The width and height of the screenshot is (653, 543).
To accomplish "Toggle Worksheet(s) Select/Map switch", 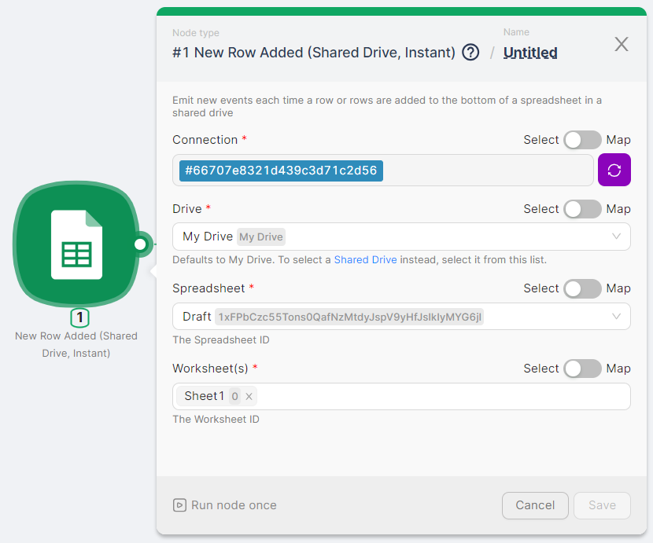I will [582, 369].
